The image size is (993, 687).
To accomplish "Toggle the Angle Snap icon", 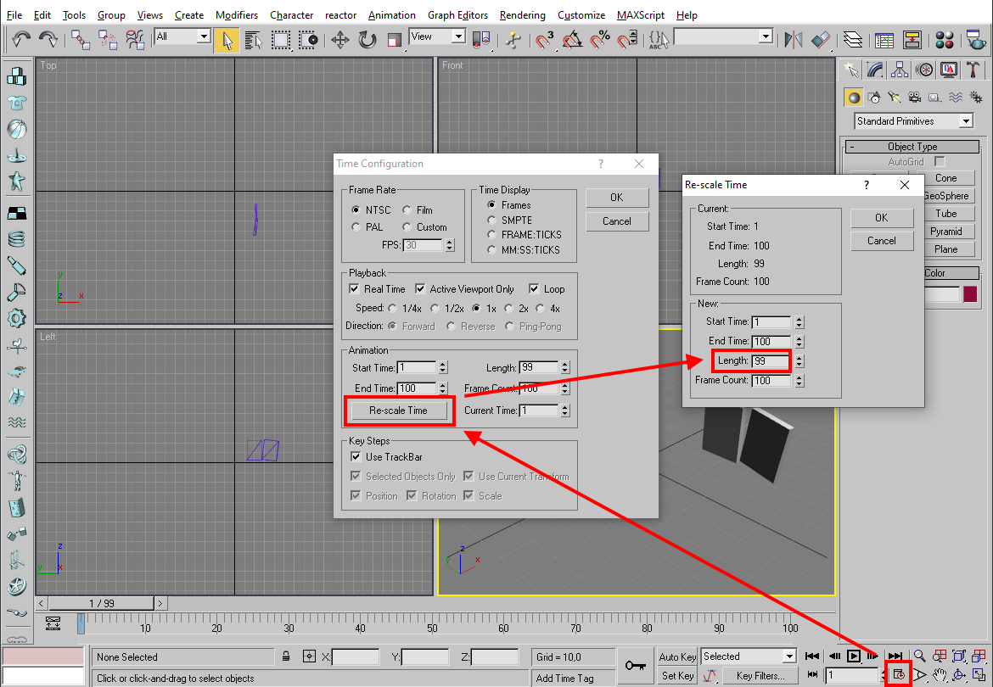I will point(572,40).
